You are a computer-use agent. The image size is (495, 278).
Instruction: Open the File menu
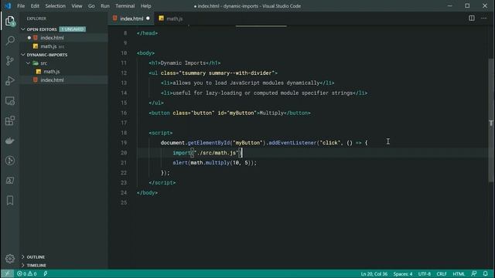(x=21, y=6)
